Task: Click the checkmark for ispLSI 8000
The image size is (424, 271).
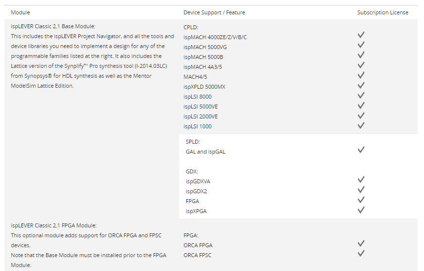Action: coord(361,95)
